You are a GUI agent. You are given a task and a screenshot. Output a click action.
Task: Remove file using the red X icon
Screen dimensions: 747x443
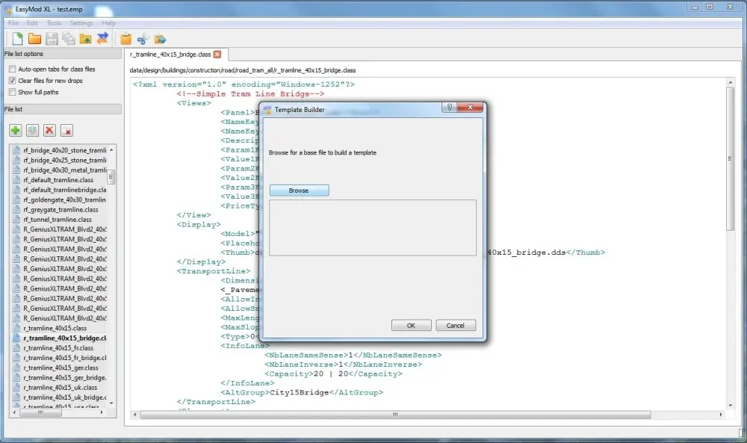(50, 131)
